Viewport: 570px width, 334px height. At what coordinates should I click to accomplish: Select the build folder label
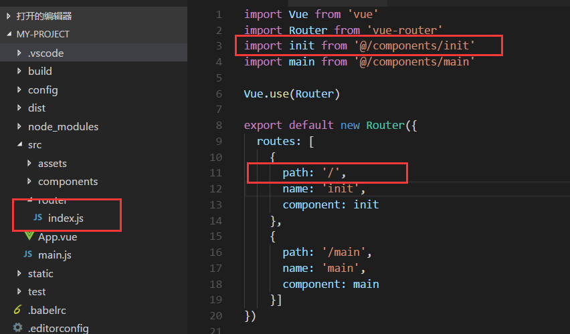[40, 71]
